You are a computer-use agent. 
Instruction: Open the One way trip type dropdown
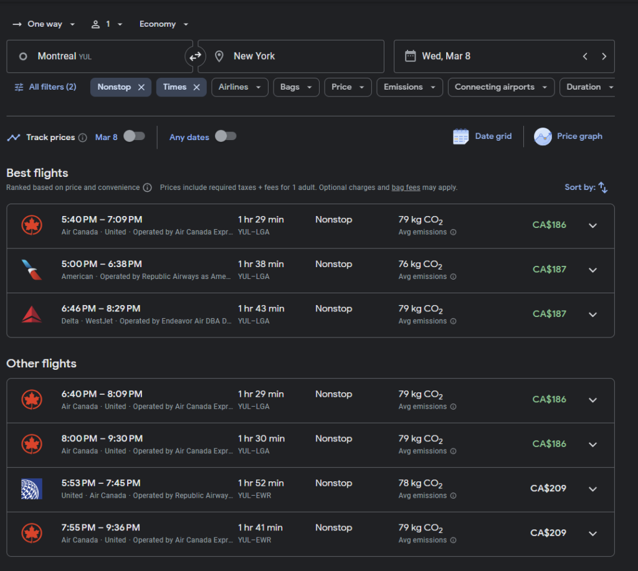(44, 24)
